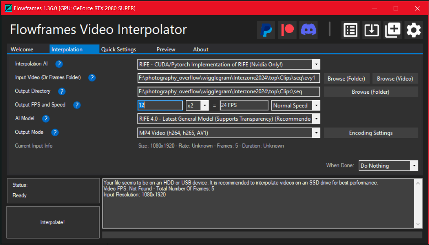Click the Flowframes app logo in title bar
This screenshot has width=429, height=245.
(x=8, y=8)
